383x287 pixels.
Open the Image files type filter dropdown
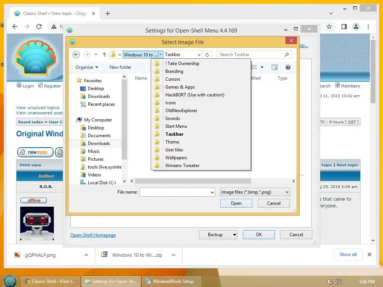pyautogui.click(x=287, y=192)
